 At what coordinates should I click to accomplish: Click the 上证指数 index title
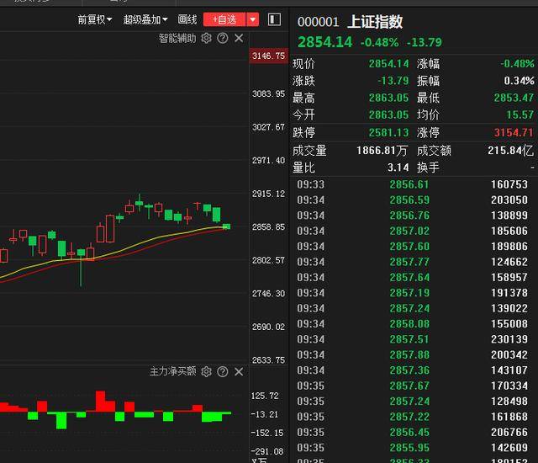click(x=375, y=22)
